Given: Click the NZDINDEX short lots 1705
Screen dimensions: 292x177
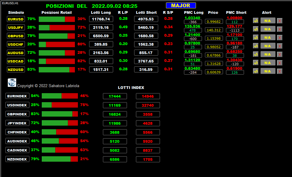Looking at the screenshot, I should [x=148, y=159].
